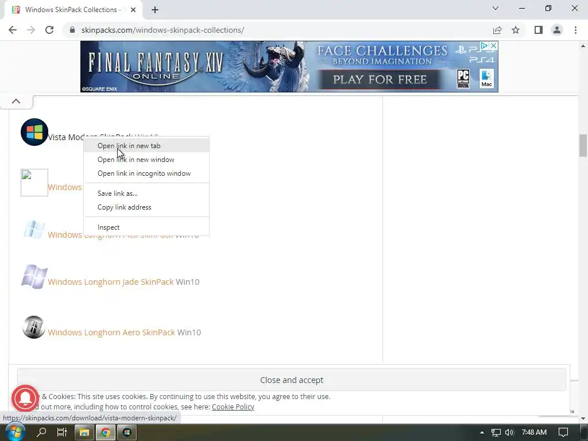Screen dimensions: 588x441
Task: Click the browser forward arrow
Action: tap(31, 30)
